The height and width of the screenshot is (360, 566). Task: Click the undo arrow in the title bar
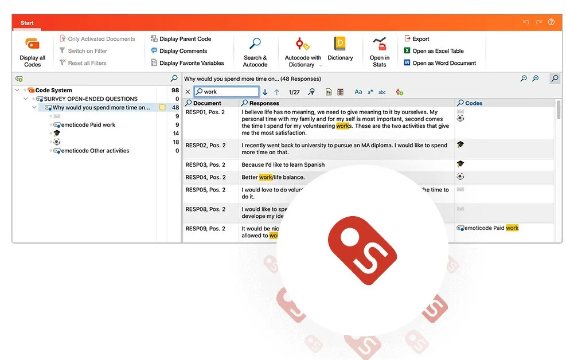click(526, 22)
